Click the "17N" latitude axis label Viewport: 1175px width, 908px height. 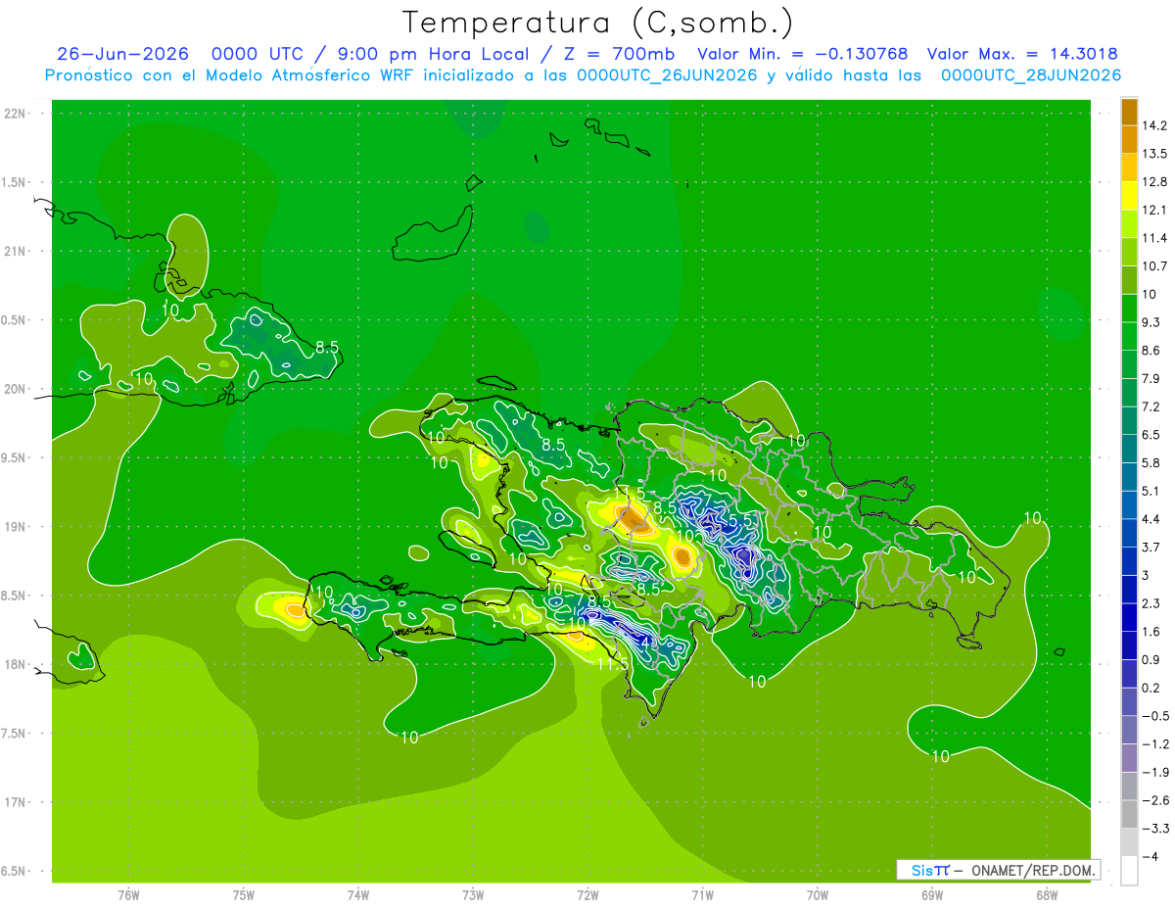(16, 802)
